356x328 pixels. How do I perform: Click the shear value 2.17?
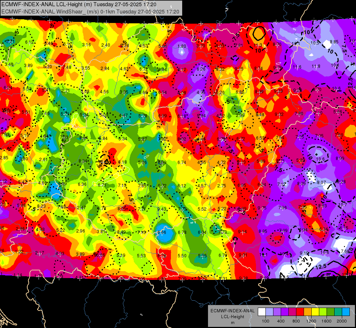(40, 253)
